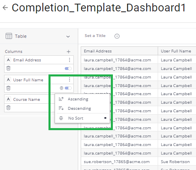
Task: Open User Full Name three-dot menu
Action: (70, 80)
